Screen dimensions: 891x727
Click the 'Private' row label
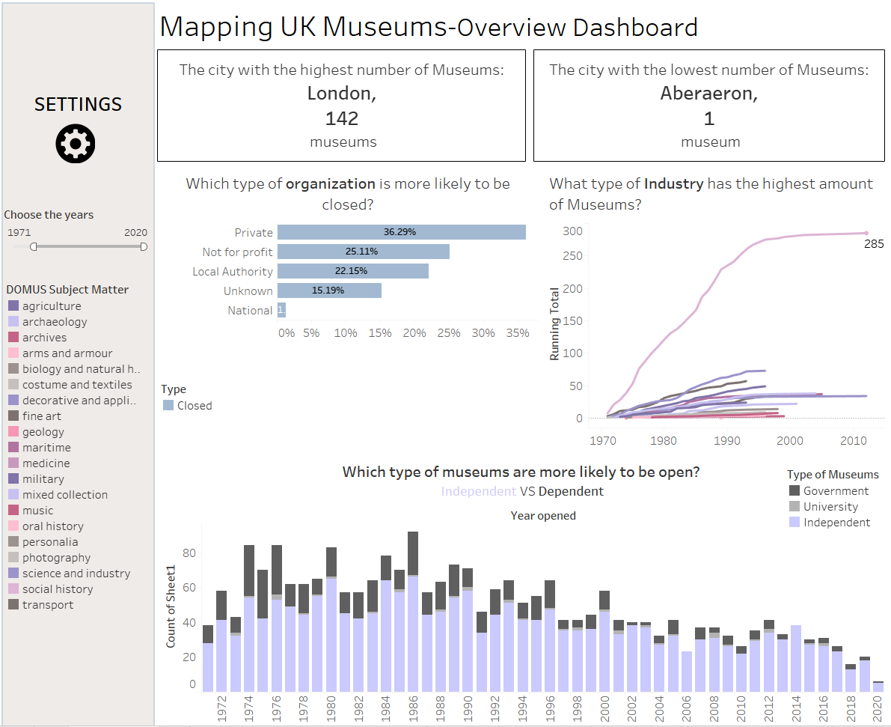tap(254, 233)
